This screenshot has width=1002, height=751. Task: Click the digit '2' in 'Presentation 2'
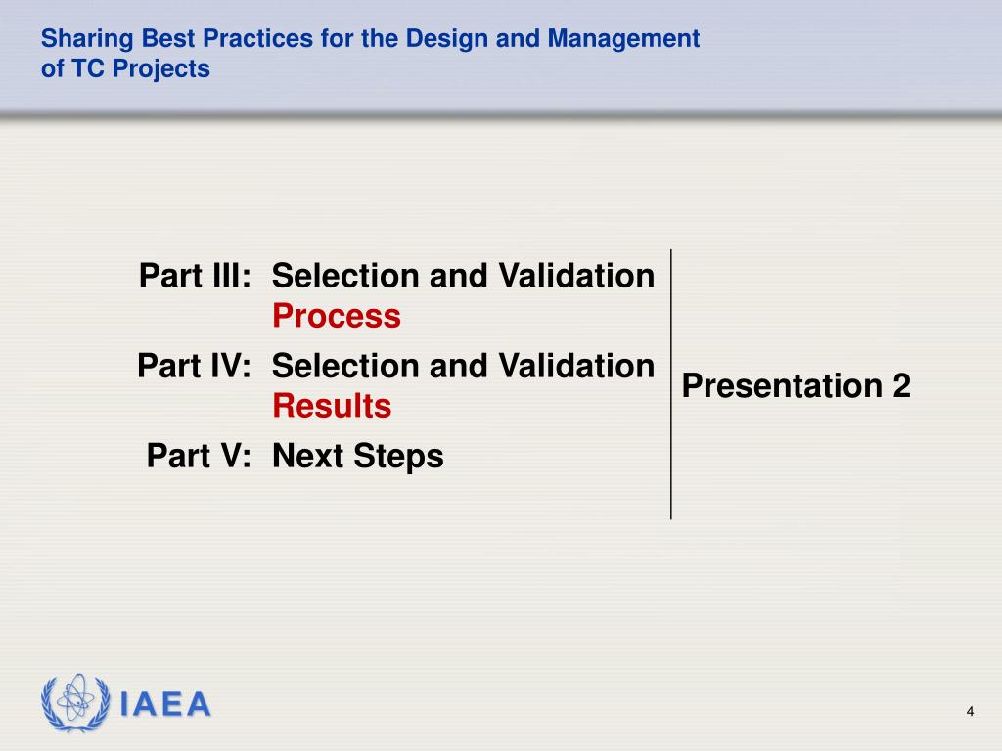(901, 385)
